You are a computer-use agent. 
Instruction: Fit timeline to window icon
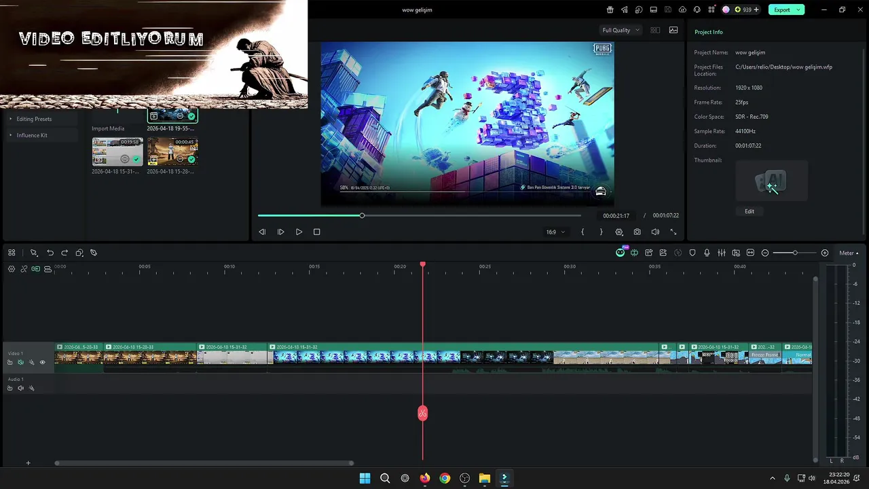tap(750, 253)
